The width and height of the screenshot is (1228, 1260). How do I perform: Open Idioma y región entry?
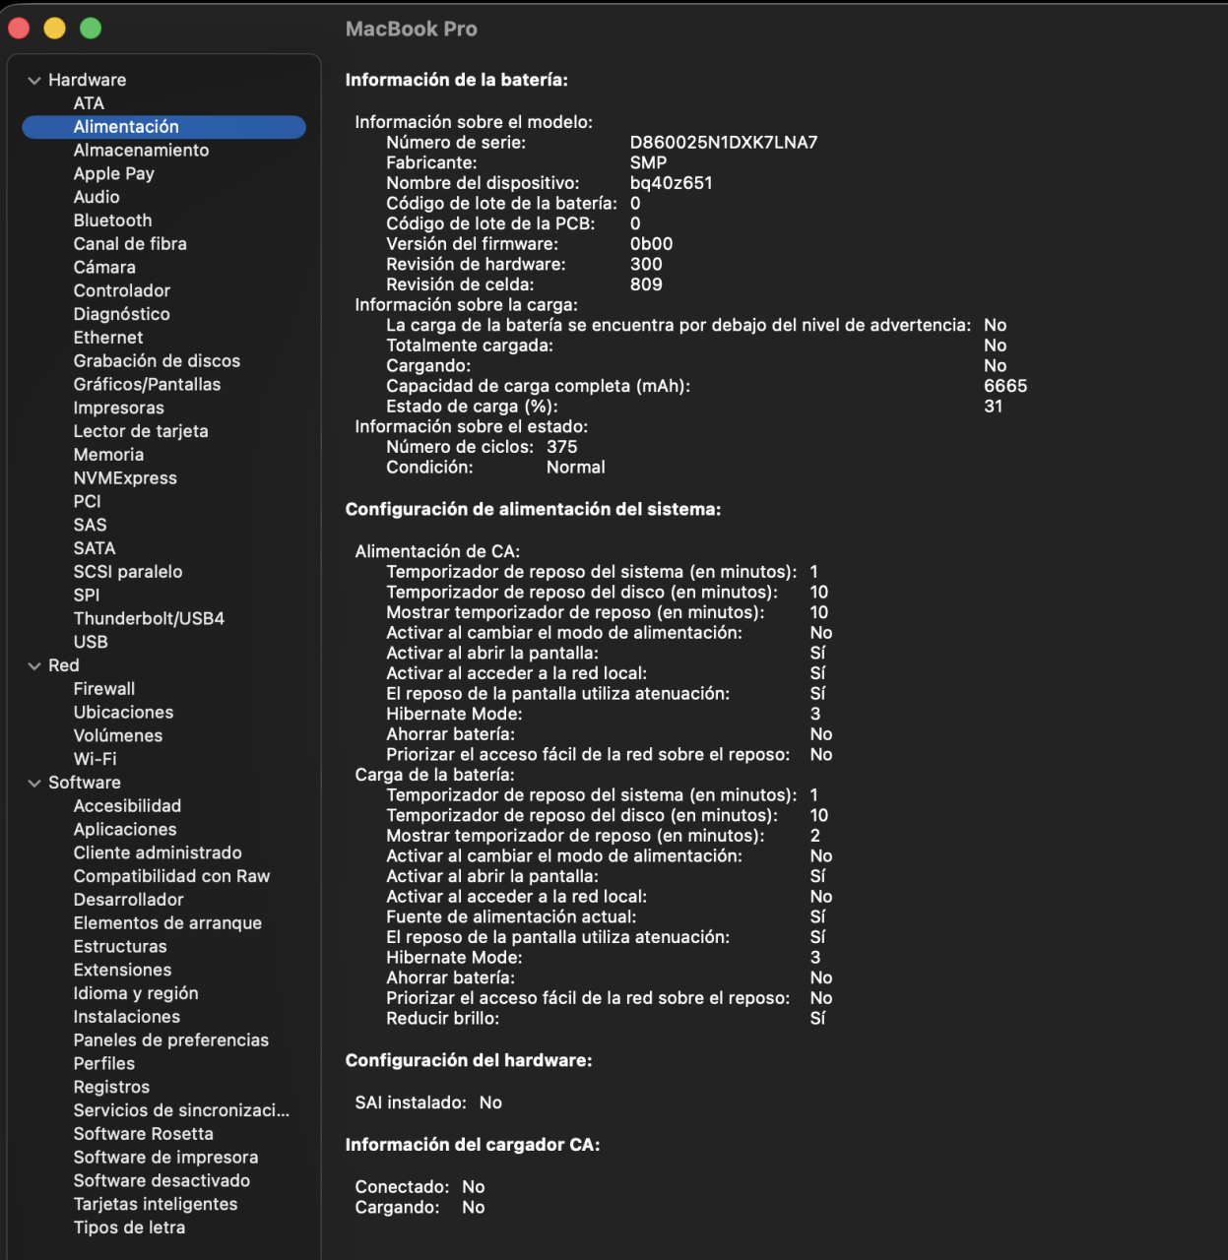click(136, 994)
